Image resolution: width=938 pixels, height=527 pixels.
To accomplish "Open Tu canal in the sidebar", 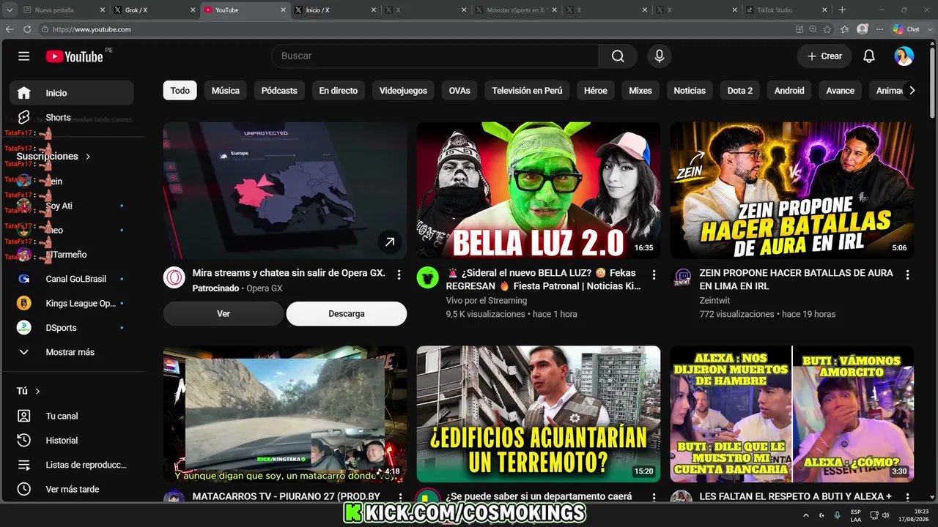I will (72, 416).
